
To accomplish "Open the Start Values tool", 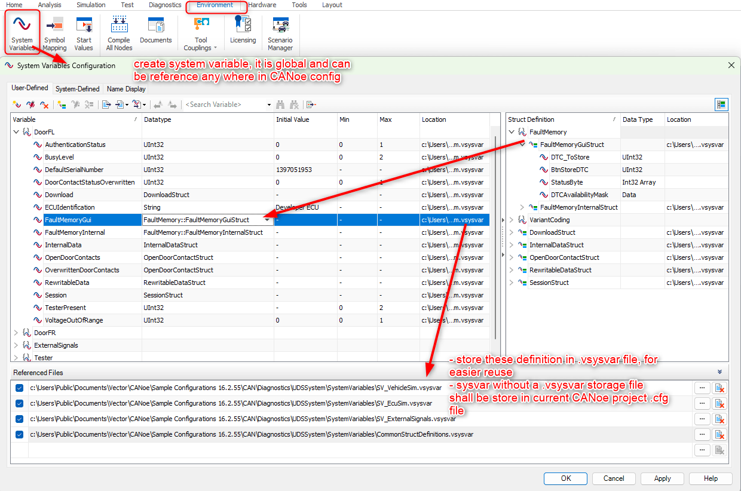I will (x=84, y=33).
